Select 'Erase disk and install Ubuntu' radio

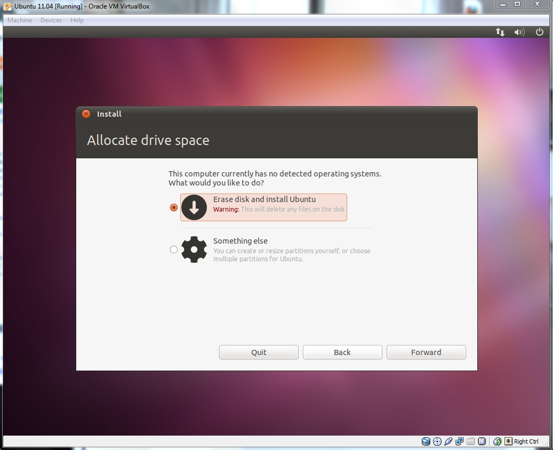pyautogui.click(x=173, y=207)
